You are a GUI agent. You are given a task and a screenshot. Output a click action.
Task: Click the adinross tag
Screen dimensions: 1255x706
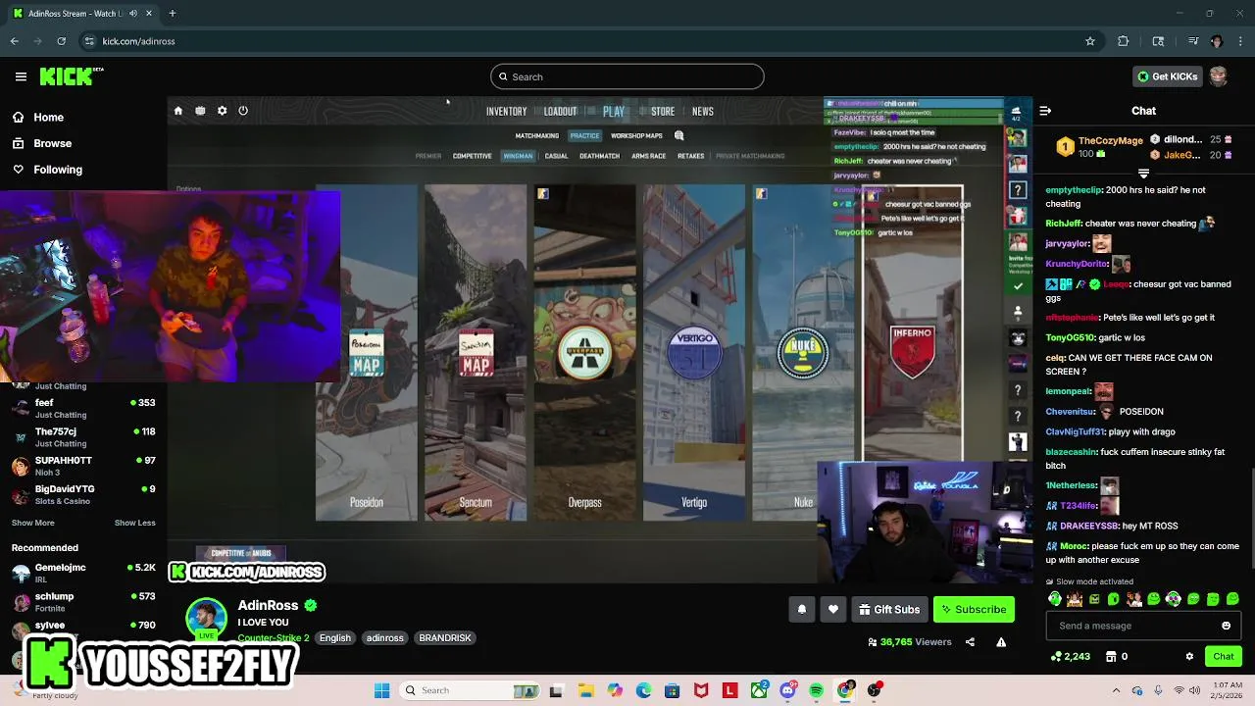coord(385,638)
